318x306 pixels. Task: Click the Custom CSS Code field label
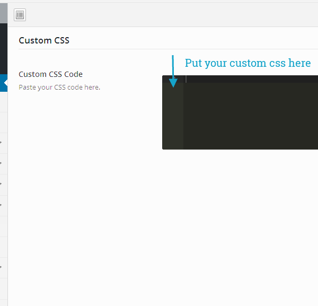click(x=50, y=74)
